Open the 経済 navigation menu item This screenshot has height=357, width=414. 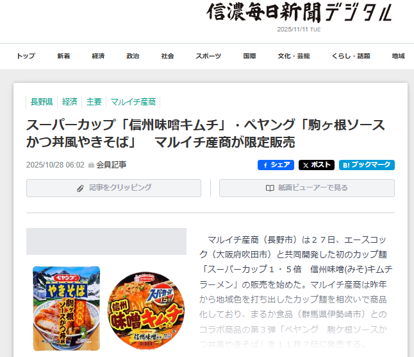click(x=98, y=56)
